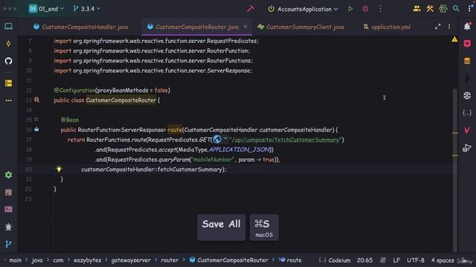Open the terminal tool window
Viewport: 476px width, 267px height.
coord(8,209)
